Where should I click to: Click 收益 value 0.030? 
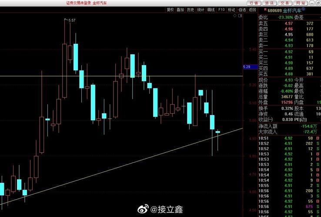[x=288, y=119]
